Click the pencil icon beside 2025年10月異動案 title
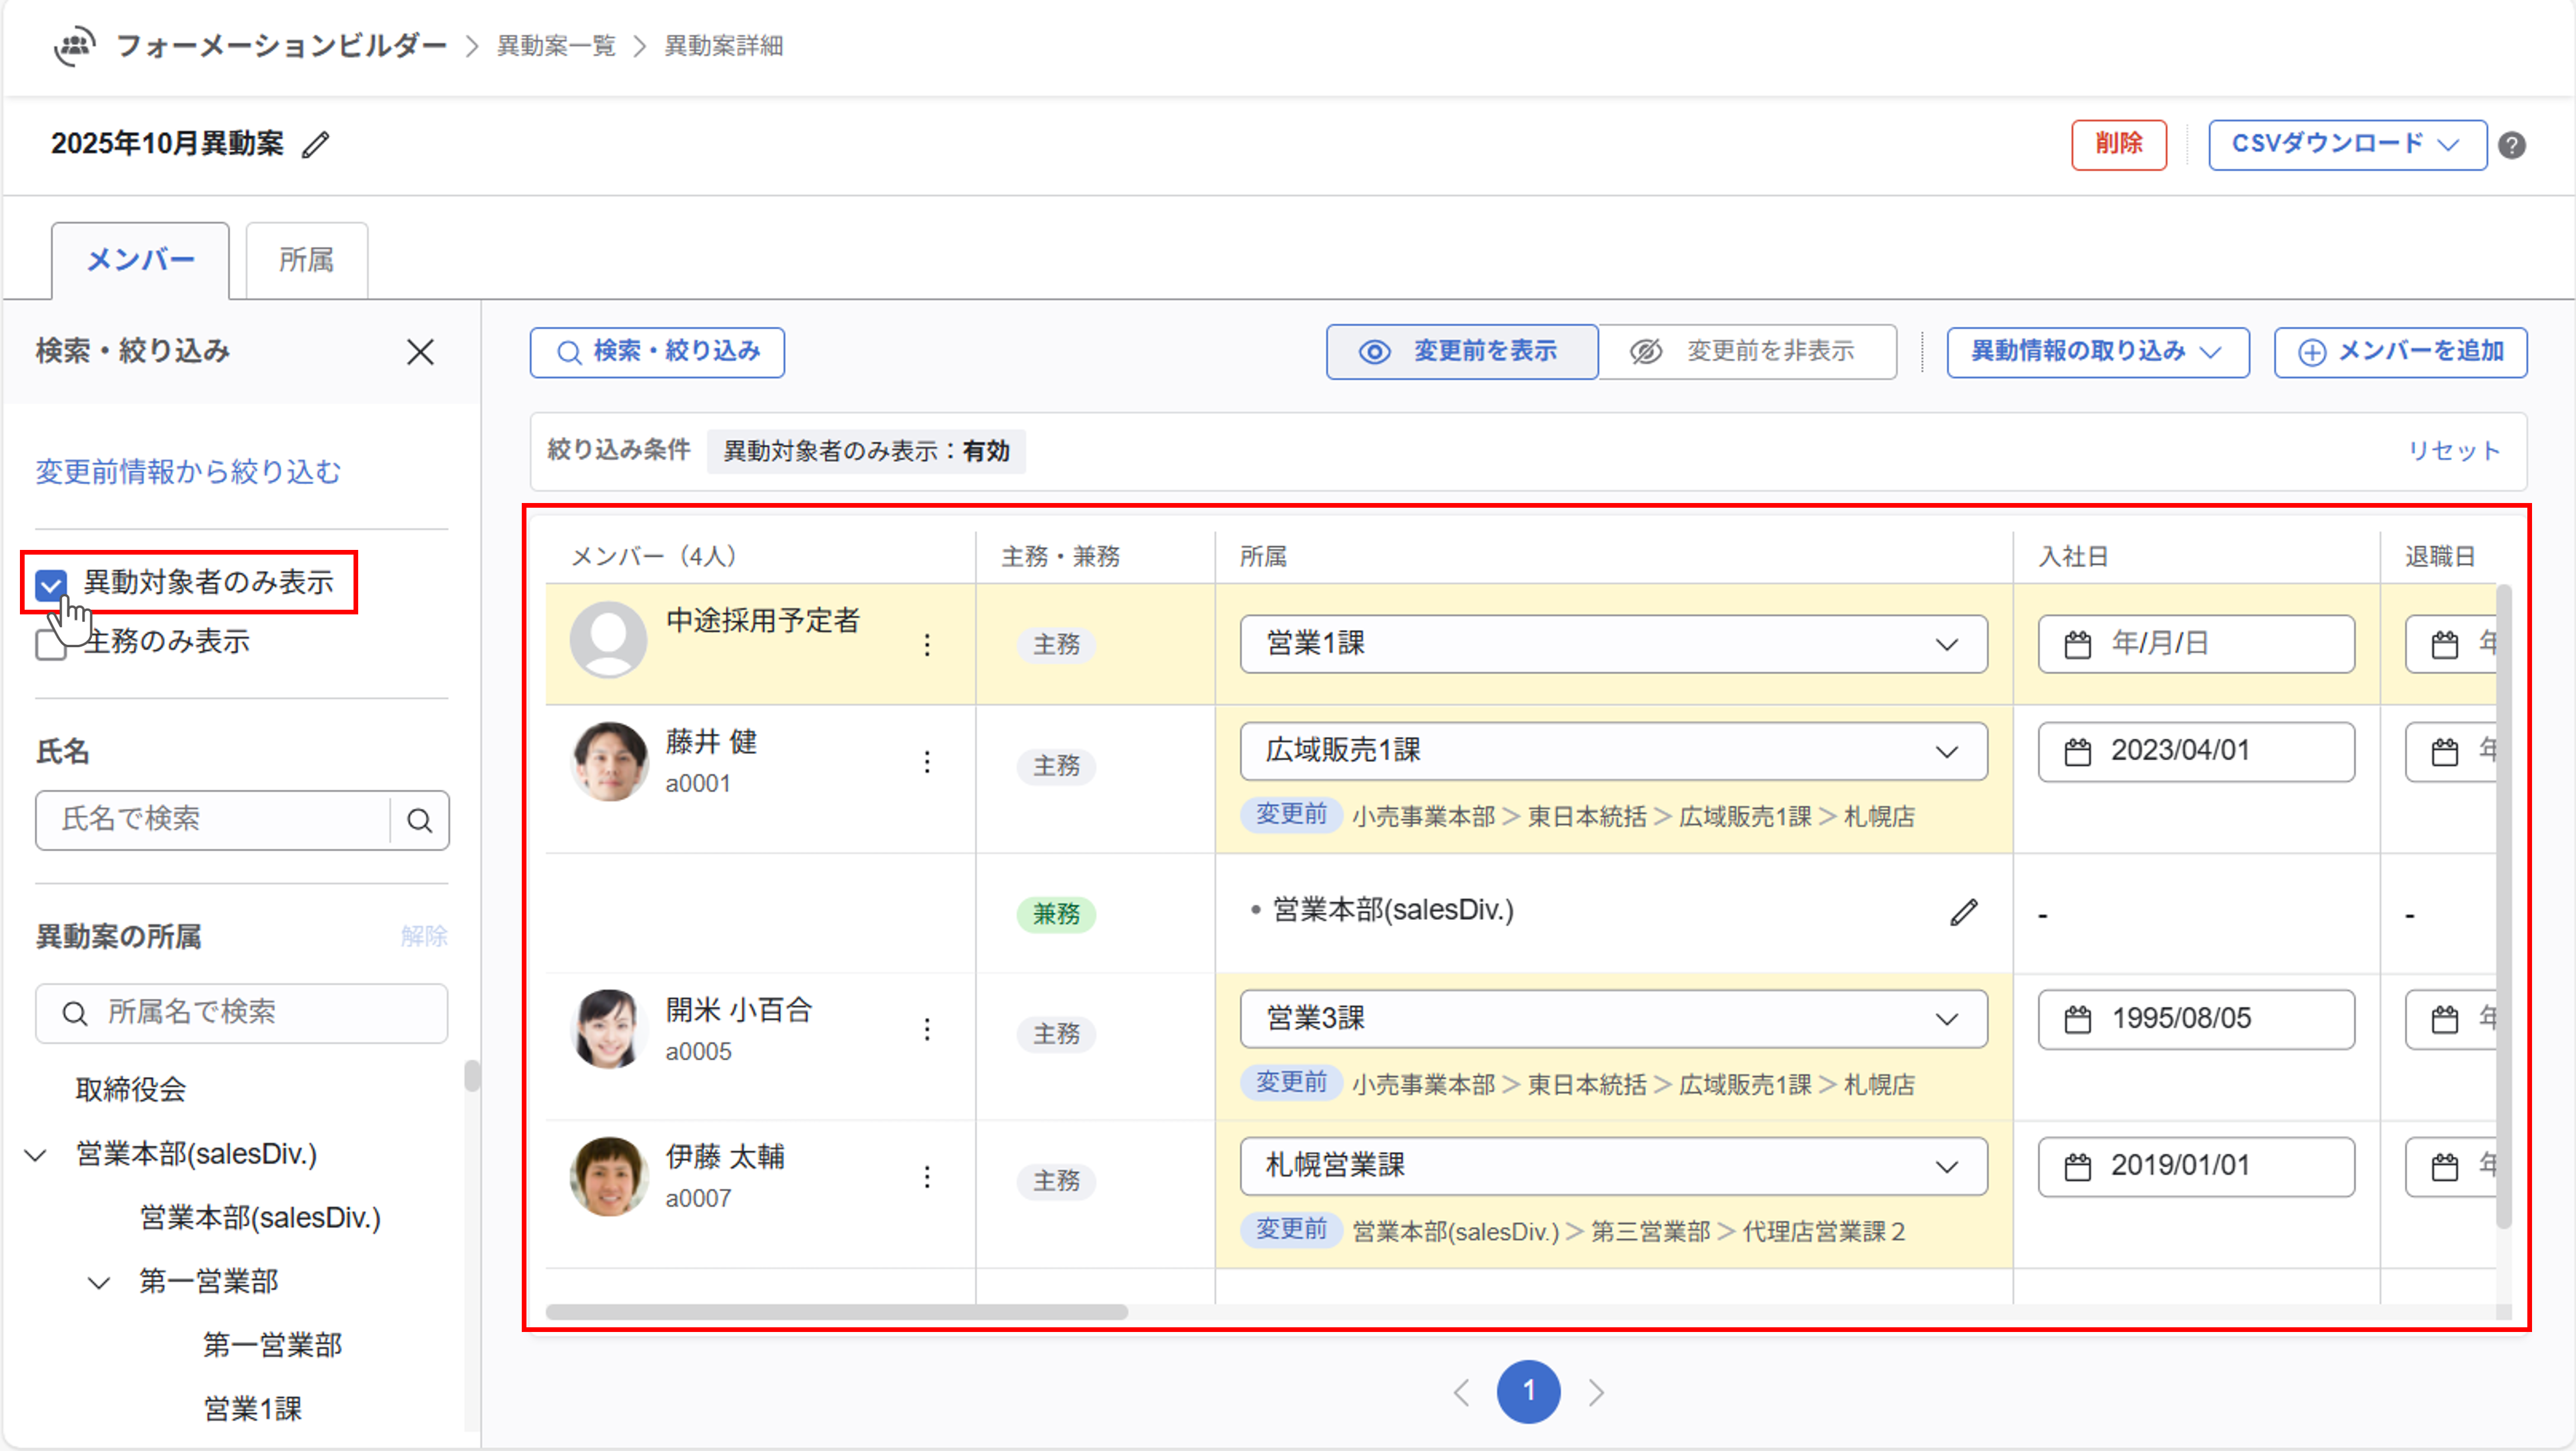This screenshot has height=1451, width=2576. coord(316,145)
